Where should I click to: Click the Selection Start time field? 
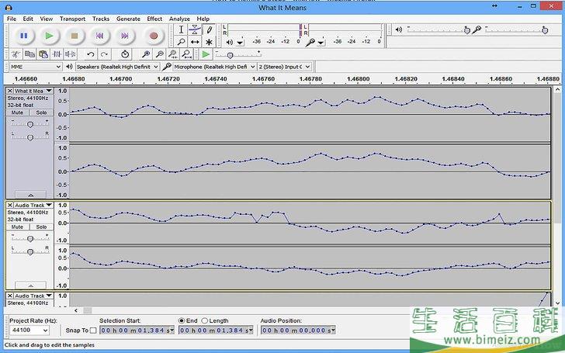point(137,331)
